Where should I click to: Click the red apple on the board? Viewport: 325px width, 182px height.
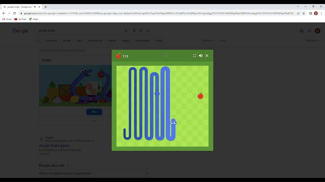click(200, 96)
